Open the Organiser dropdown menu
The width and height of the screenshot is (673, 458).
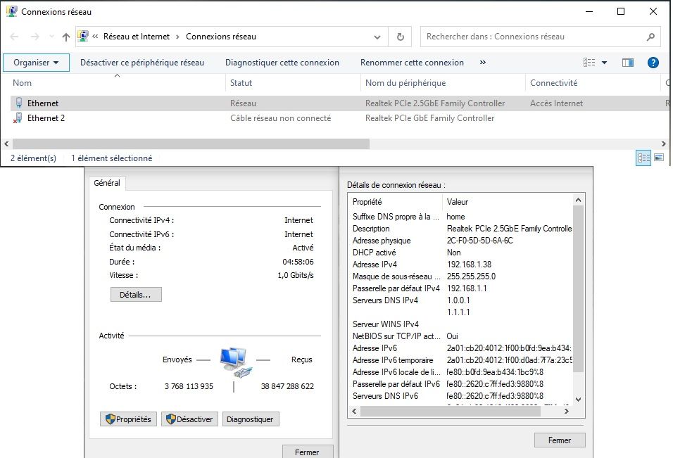click(36, 63)
